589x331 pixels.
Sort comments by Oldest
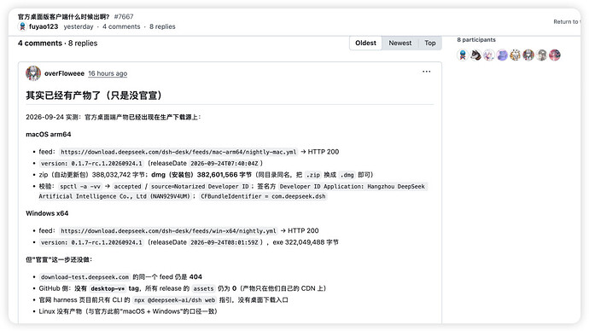(x=365, y=44)
